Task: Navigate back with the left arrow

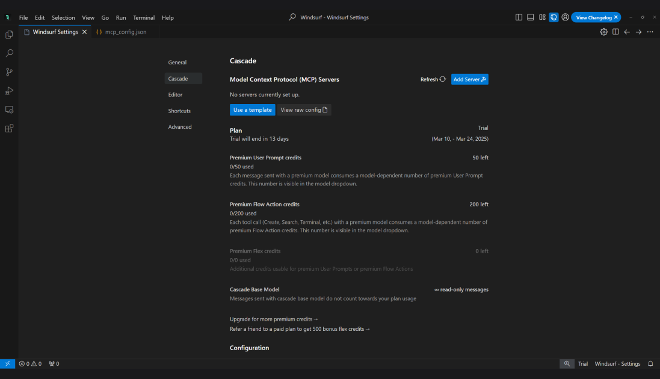Action: (627, 32)
